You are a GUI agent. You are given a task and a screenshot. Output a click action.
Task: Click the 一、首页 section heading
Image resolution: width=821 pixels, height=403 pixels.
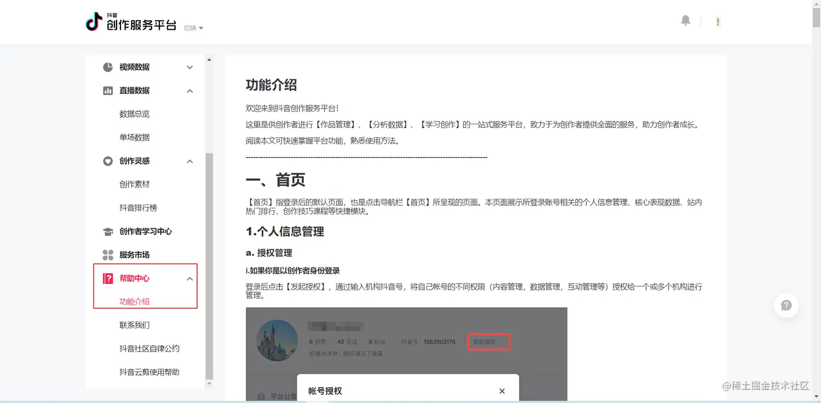click(x=275, y=180)
